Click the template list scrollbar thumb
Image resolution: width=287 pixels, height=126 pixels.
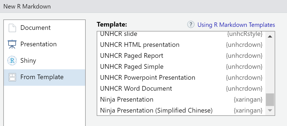[x=270, y=100]
